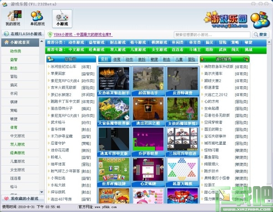Choose 益智游戏 in the recommended categories bar
The height and width of the screenshot is (212, 273).
(x=96, y=42)
